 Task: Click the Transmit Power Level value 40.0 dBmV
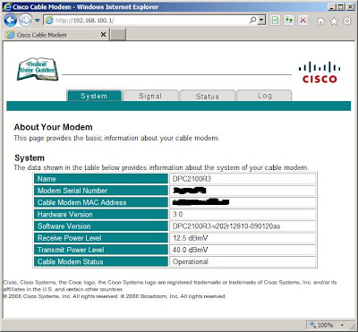[191, 250]
